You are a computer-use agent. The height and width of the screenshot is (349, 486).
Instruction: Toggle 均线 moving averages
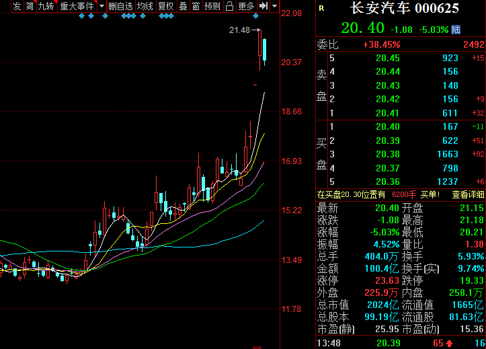[145, 6]
